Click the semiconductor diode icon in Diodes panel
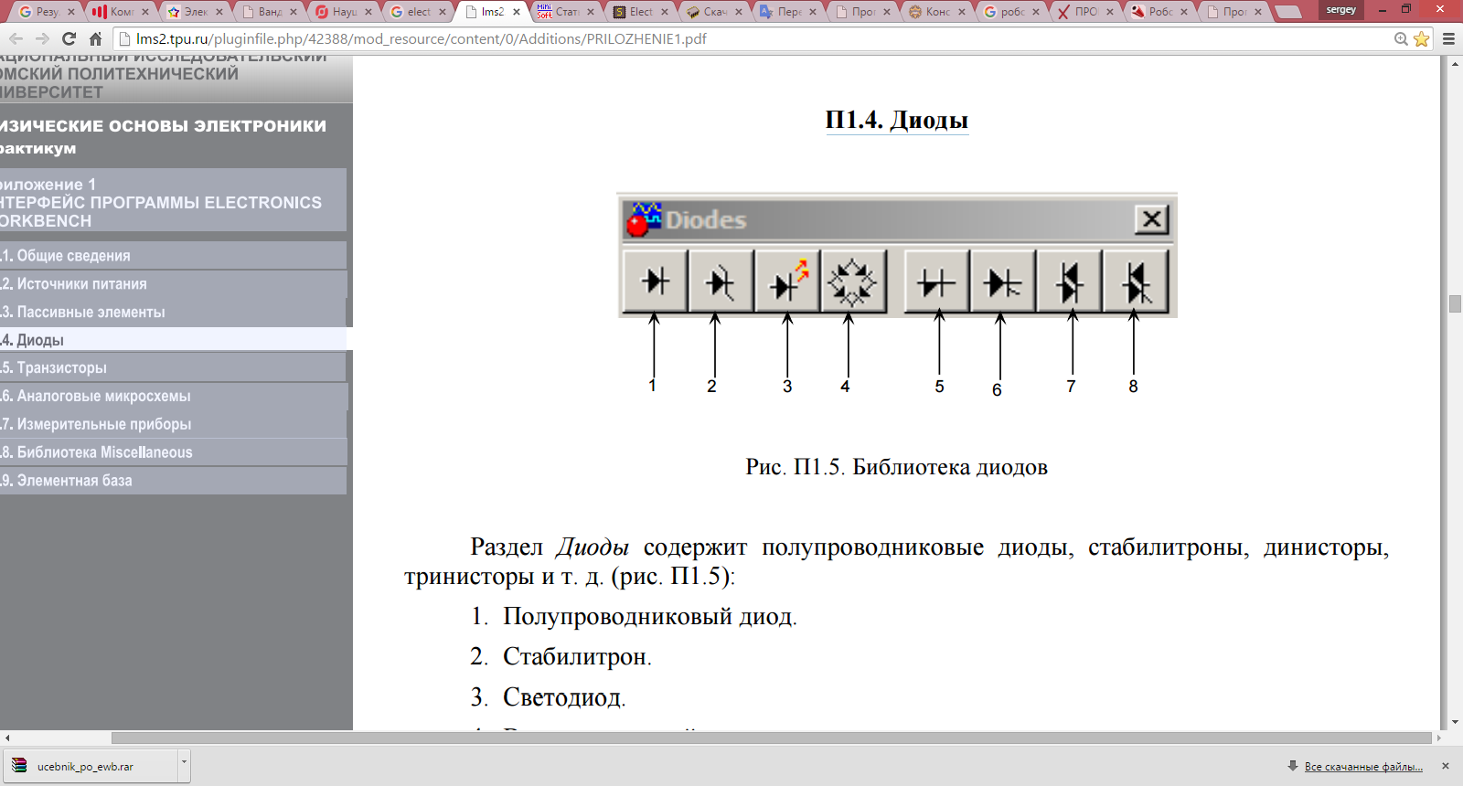 [656, 281]
